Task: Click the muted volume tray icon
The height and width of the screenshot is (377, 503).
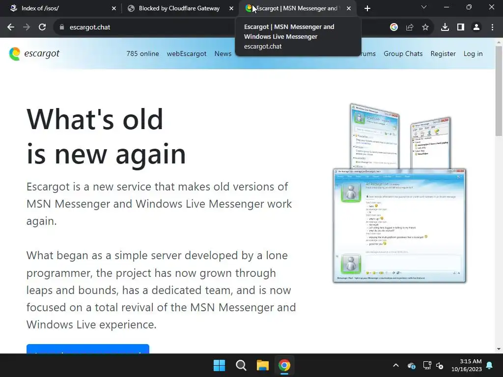Action: (440, 365)
